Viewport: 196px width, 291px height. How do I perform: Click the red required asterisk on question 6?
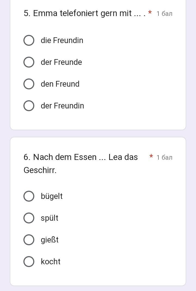pyautogui.click(x=151, y=157)
